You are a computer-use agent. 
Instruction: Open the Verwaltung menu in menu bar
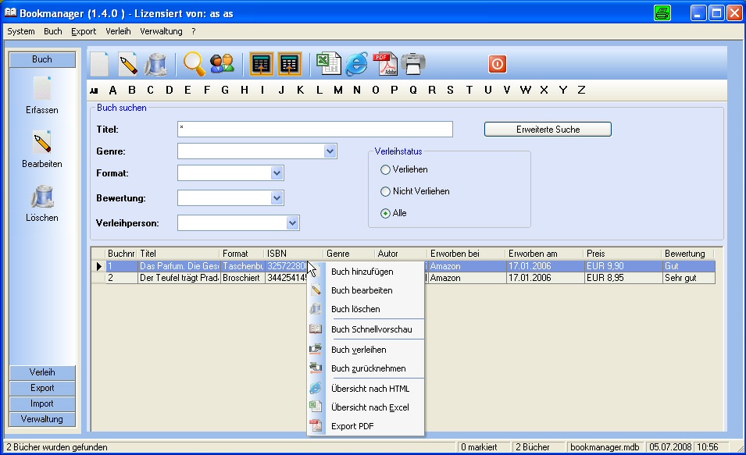coord(161,31)
